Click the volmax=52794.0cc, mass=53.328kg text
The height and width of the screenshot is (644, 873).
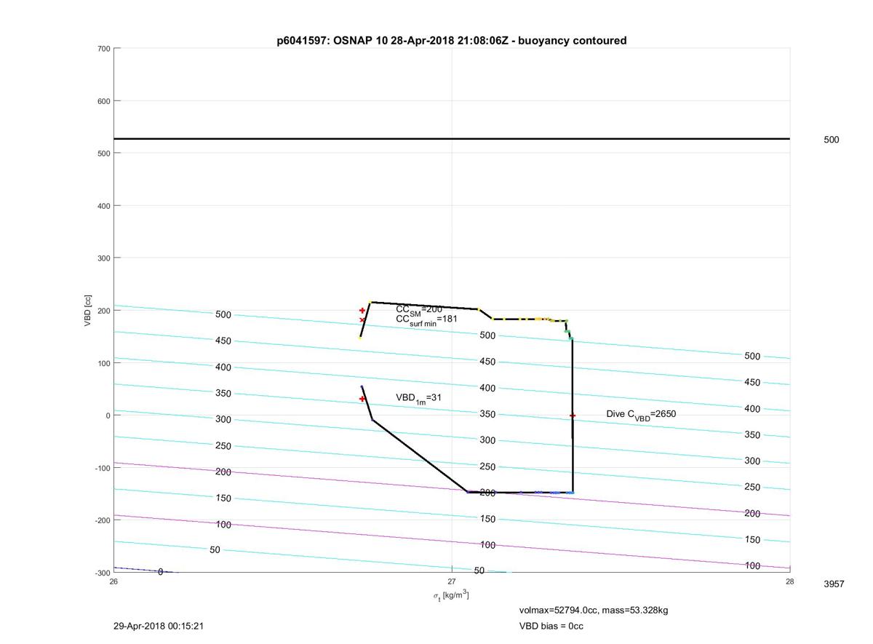coord(593,610)
